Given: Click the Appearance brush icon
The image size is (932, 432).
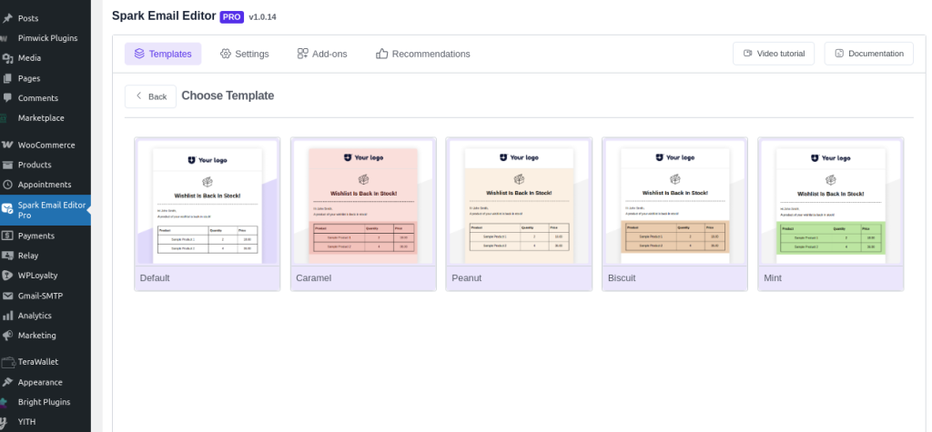Looking at the screenshot, I should (7, 382).
